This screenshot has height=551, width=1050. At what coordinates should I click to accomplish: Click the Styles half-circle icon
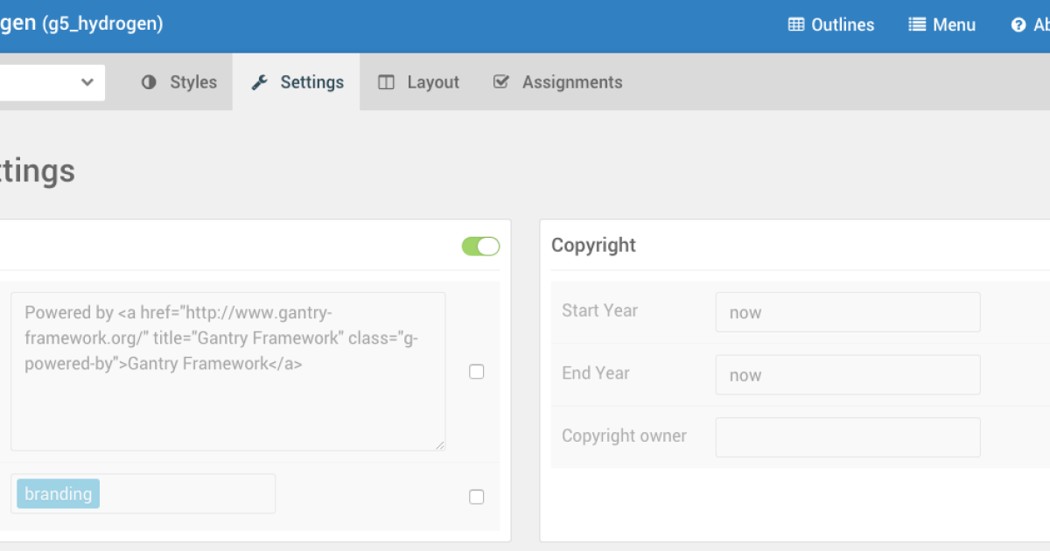pyautogui.click(x=150, y=82)
